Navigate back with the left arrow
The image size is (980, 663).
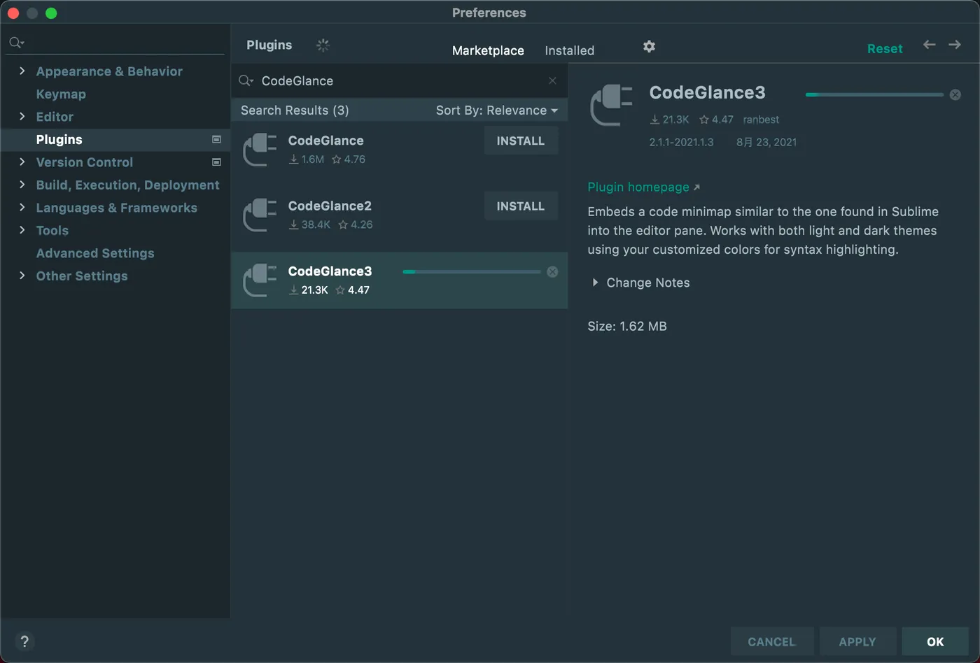coord(929,45)
